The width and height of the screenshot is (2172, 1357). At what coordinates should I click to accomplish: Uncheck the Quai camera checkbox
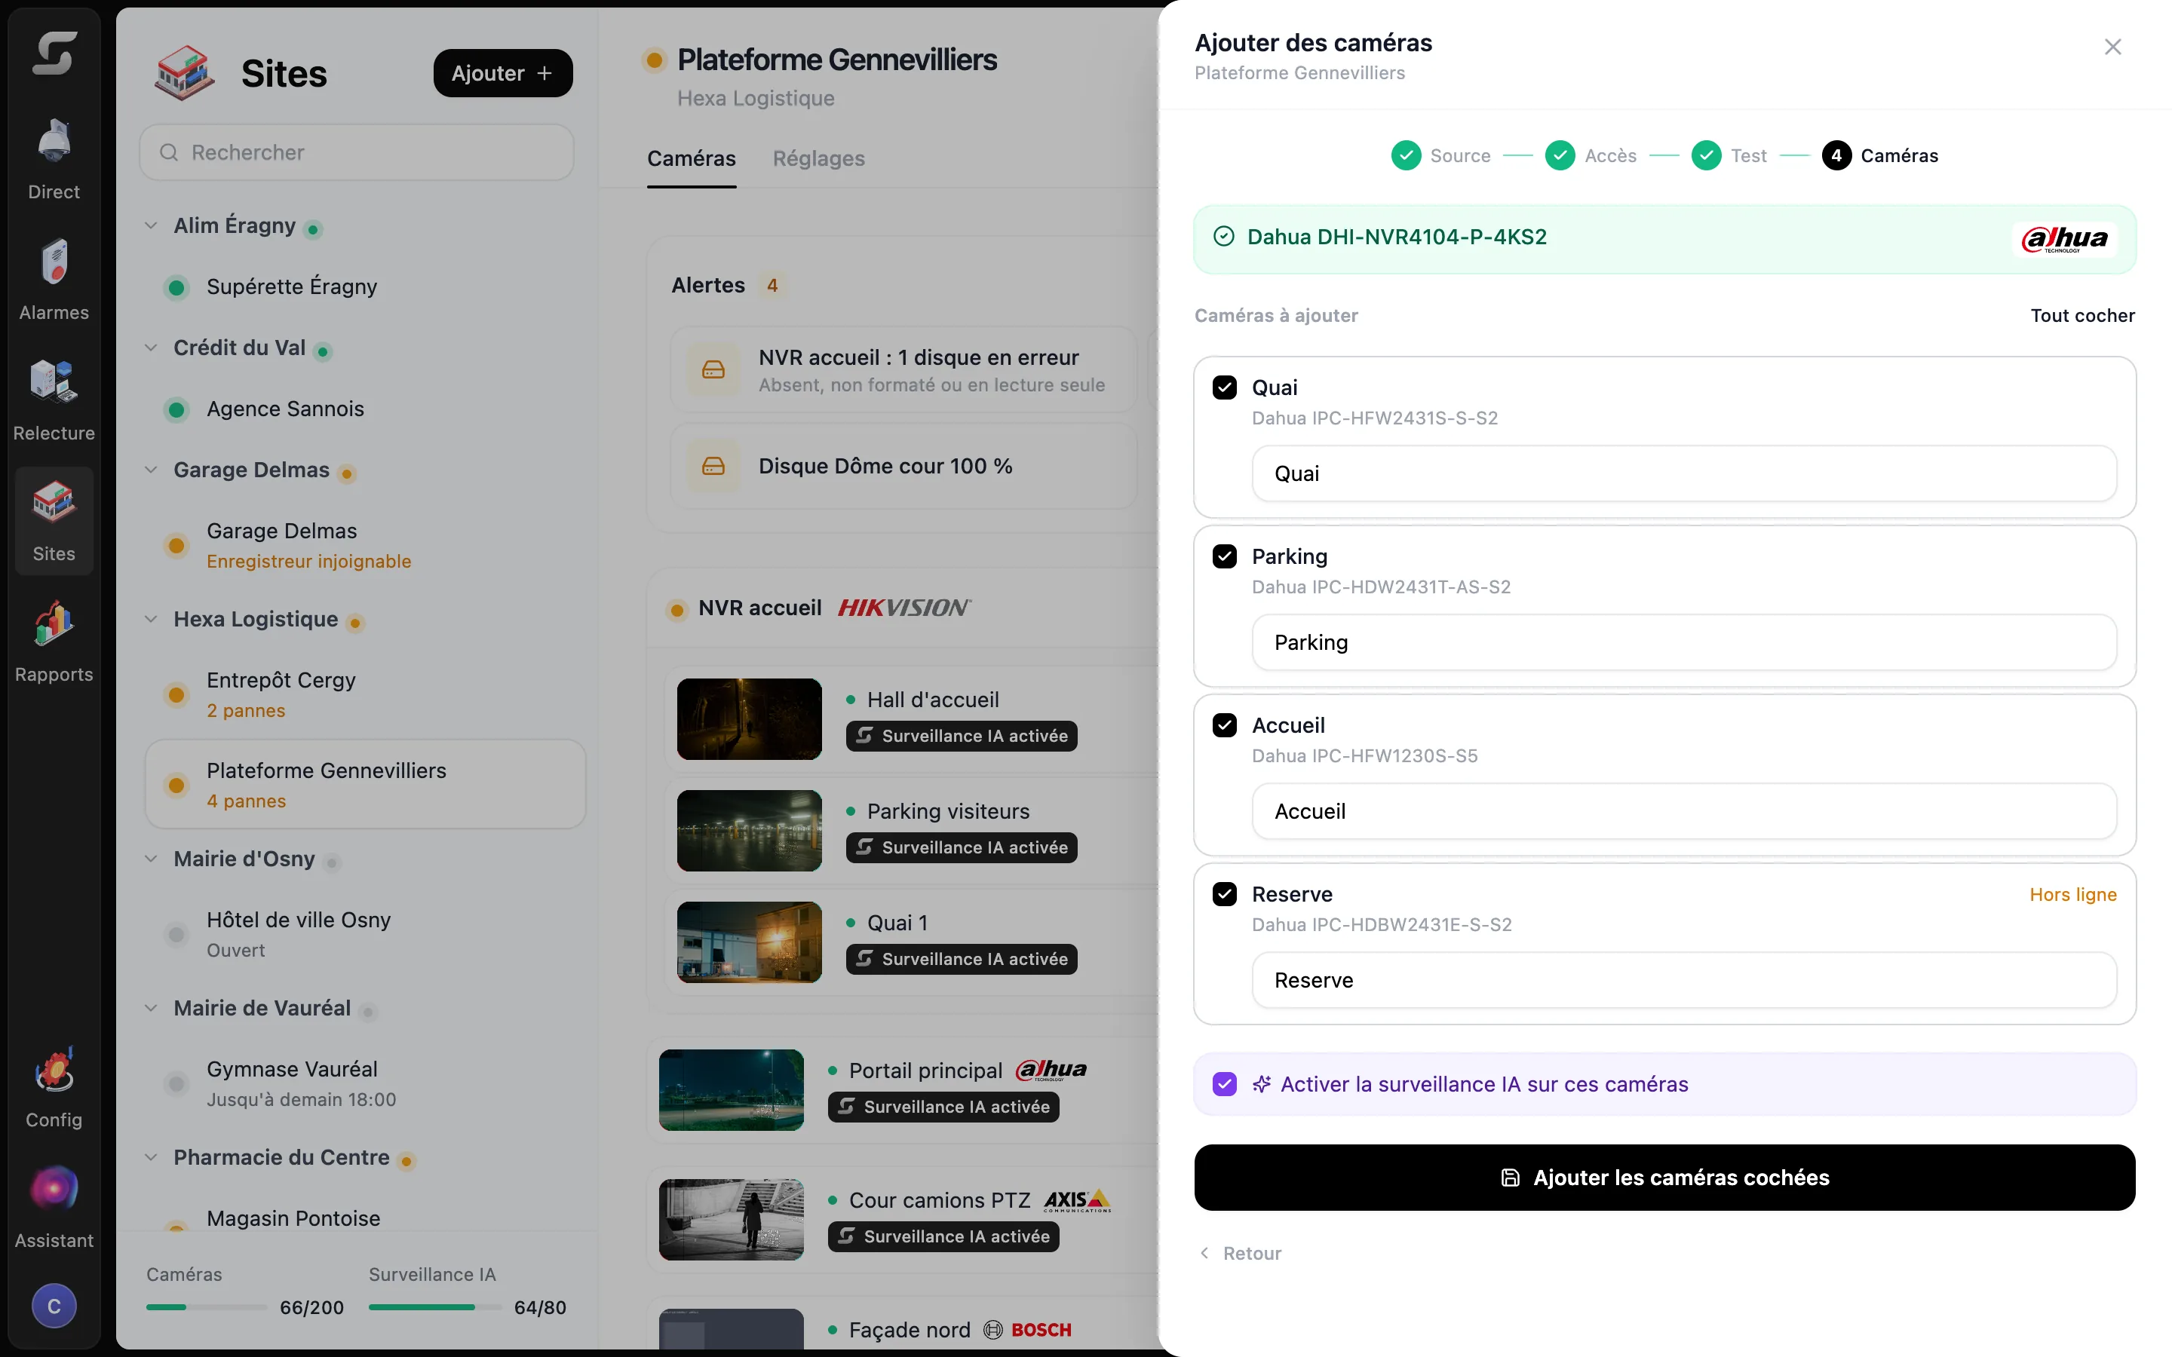1224,387
